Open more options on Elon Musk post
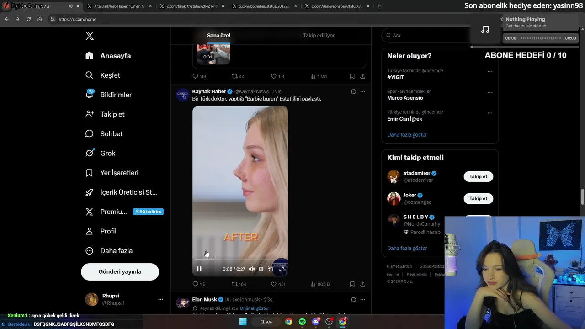 click(x=362, y=299)
